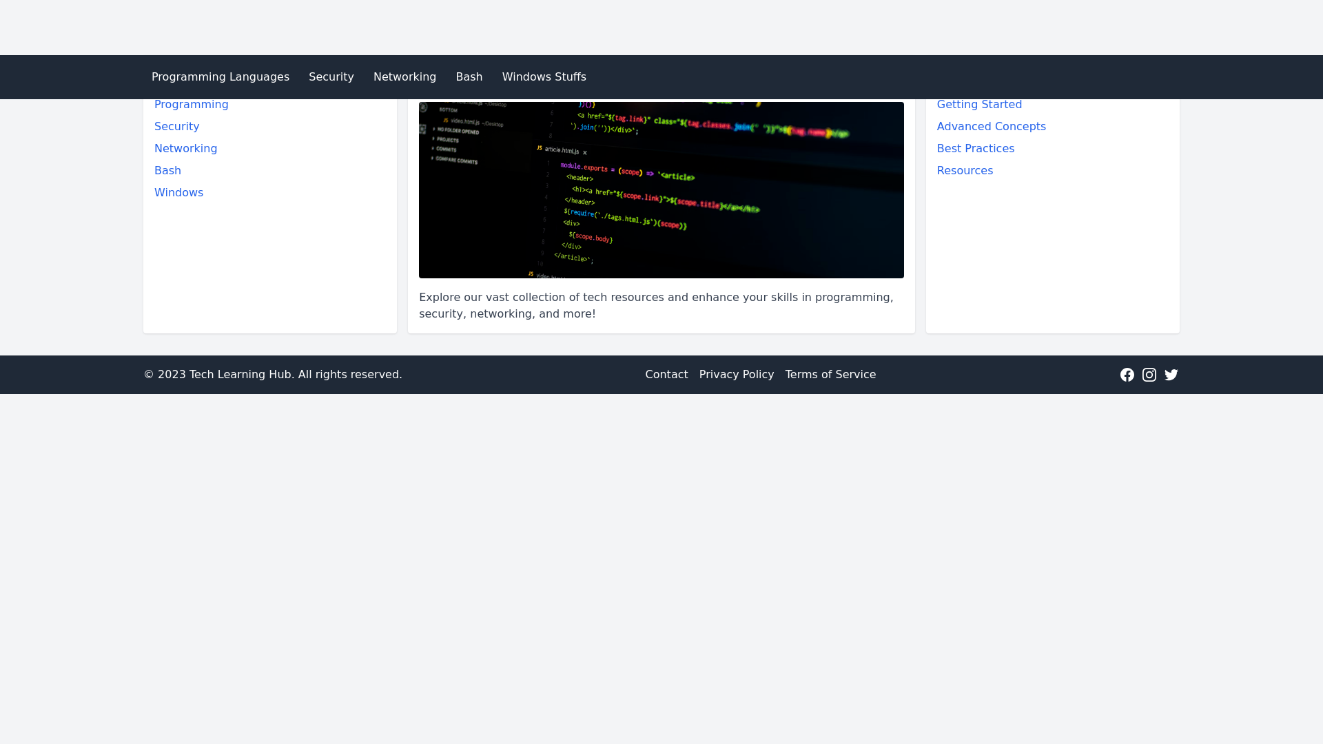Viewport: 1323px width, 744px height.
Task: Open the Contact page from the footer
Action: coord(666,374)
